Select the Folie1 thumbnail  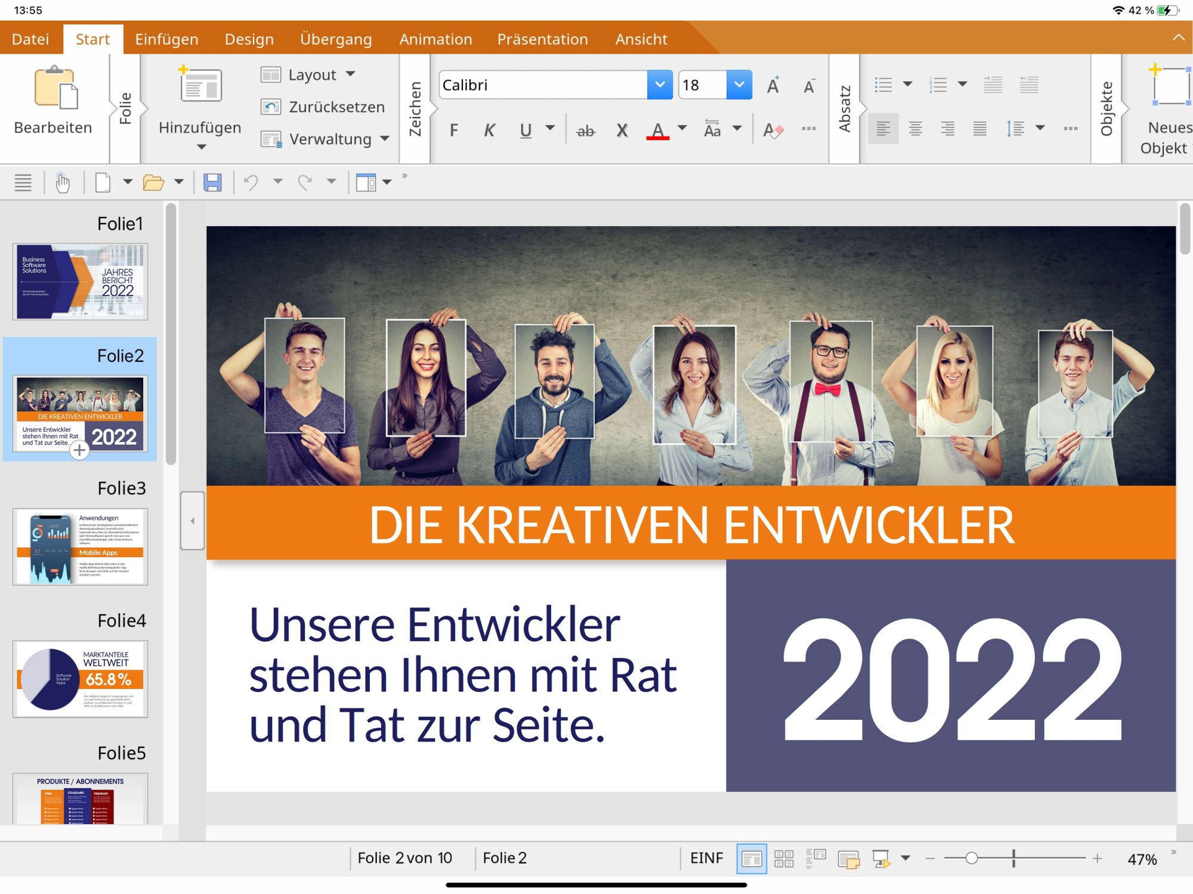tap(81, 281)
